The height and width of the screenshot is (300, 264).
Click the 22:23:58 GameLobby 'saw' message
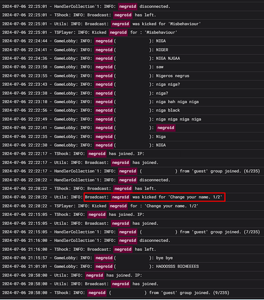click(x=132, y=67)
